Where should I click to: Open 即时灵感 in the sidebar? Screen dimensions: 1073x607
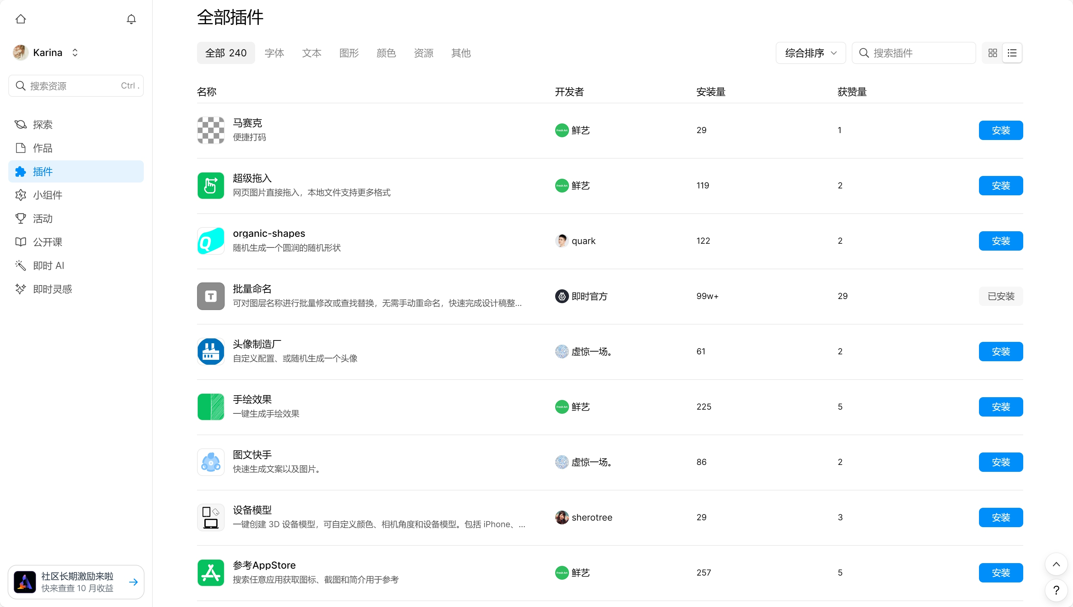76,289
